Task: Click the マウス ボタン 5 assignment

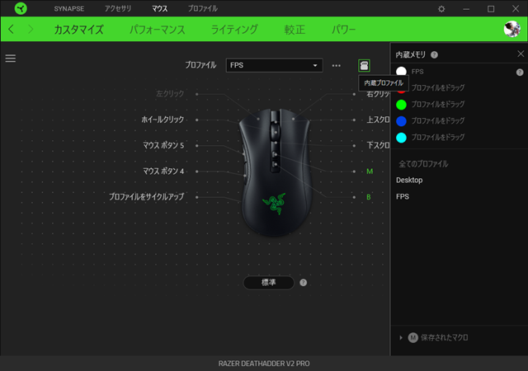Action: (x=163, y=145)
